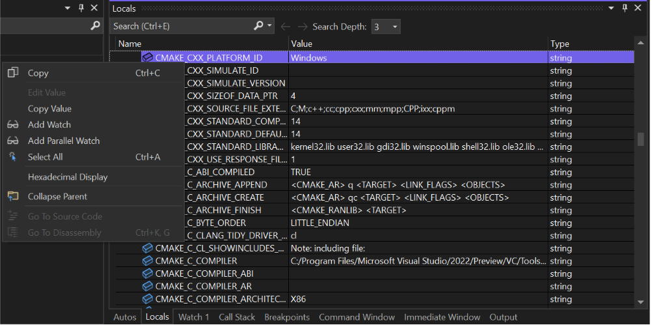Click the Add Parallel Watch icon
652x325 pixels.
(x=13, y=141)
